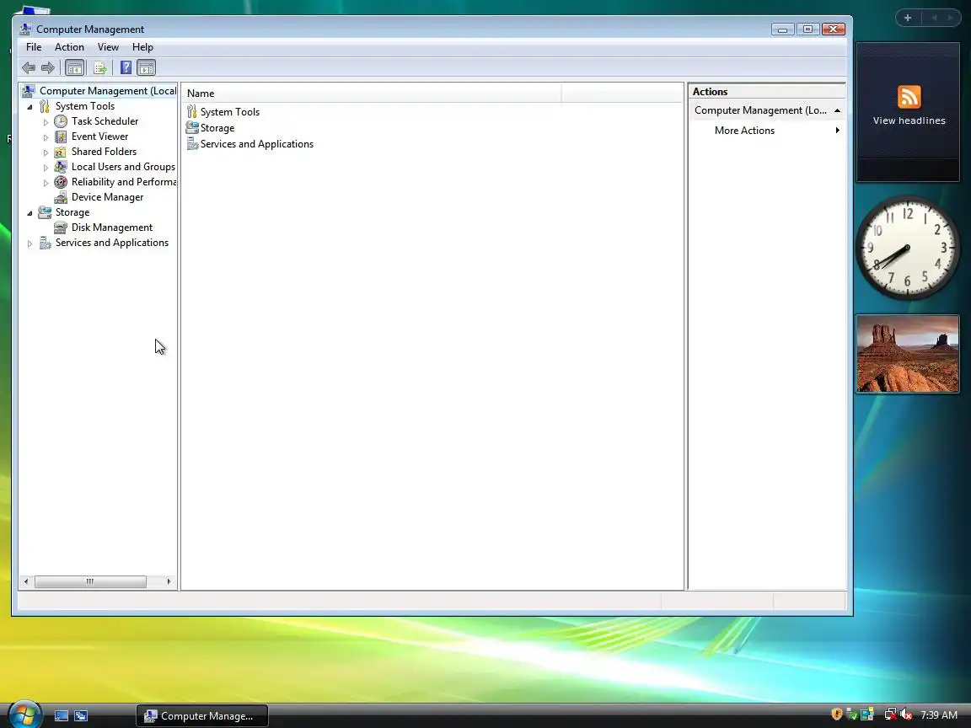Click the desert slideshow picture gadget
Screen dimensions: 971x728
[908, 354]
